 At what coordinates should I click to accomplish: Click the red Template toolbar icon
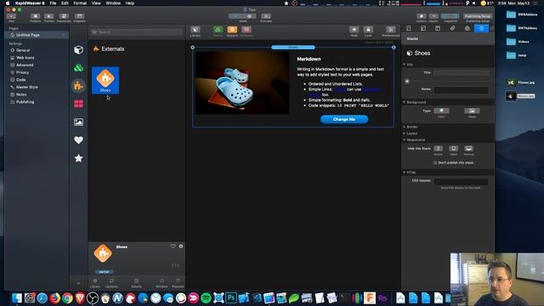coord(246,30)
